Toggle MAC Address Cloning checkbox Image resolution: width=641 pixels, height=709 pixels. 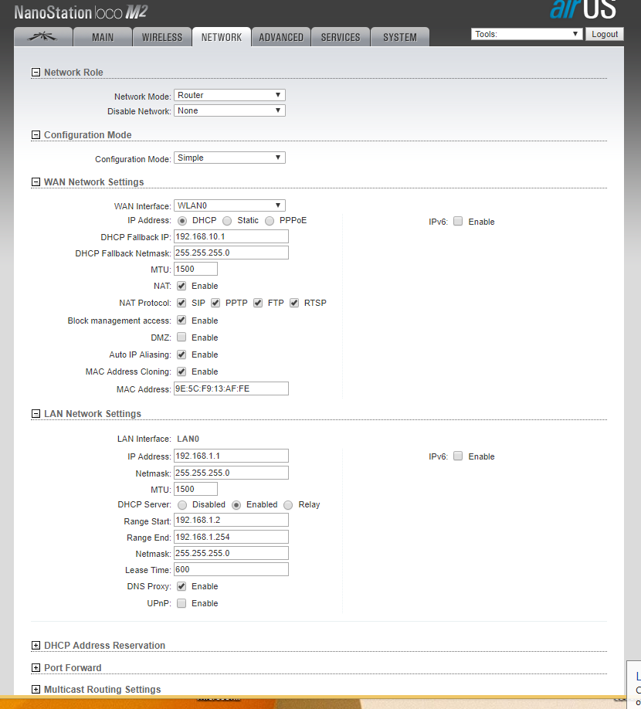(x=181, y=371)
